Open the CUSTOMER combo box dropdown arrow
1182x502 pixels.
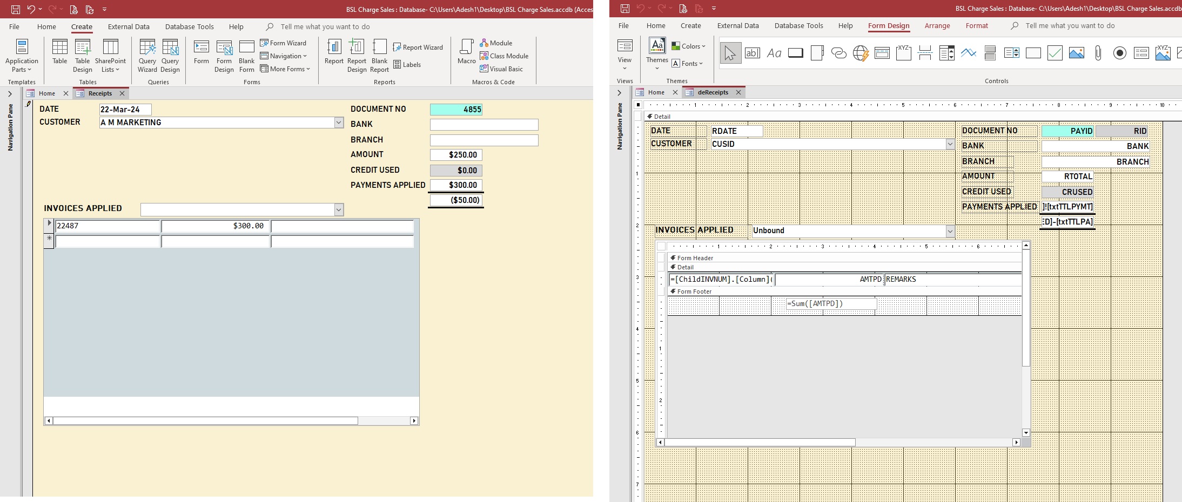click(x=339, y=123)
